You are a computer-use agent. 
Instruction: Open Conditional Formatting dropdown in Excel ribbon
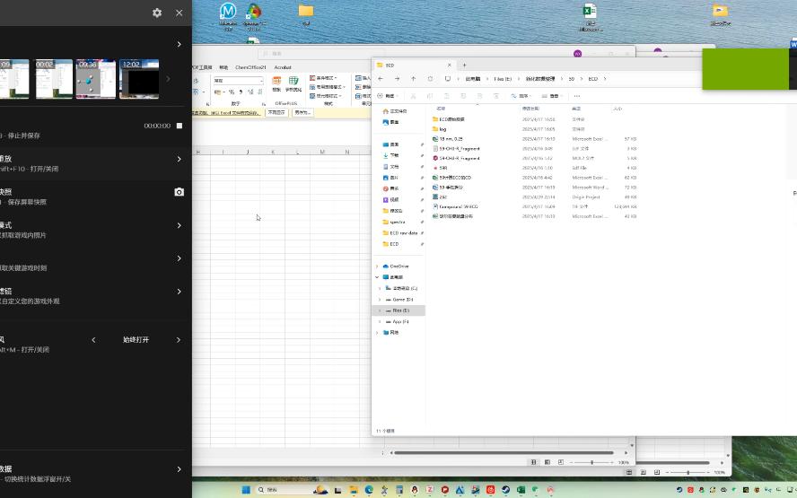coord(323,78)
